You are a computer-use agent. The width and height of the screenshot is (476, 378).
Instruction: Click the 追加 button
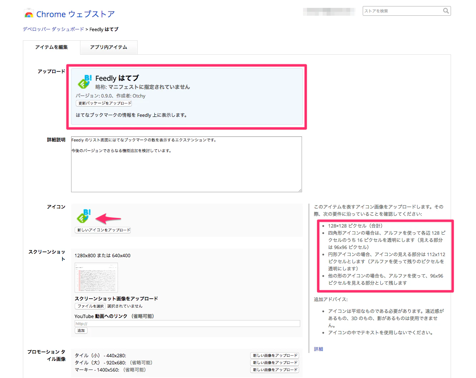(x=81, y=330)
